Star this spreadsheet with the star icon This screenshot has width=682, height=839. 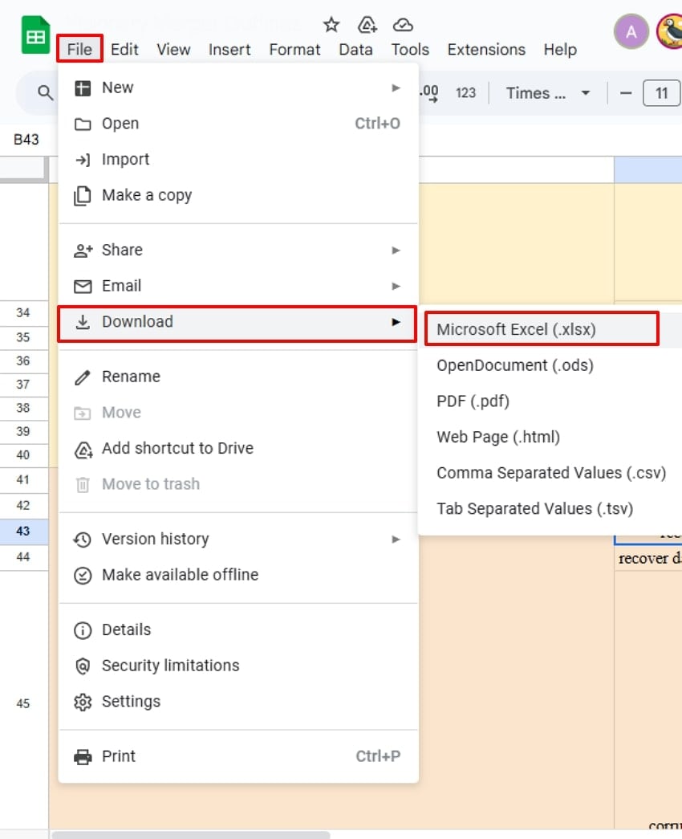pyautogui.click(x=331, y=25)
